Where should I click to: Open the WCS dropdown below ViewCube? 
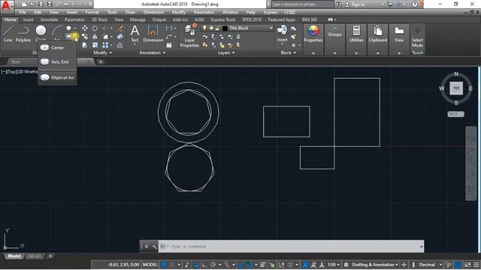click(x=456, y=114)
